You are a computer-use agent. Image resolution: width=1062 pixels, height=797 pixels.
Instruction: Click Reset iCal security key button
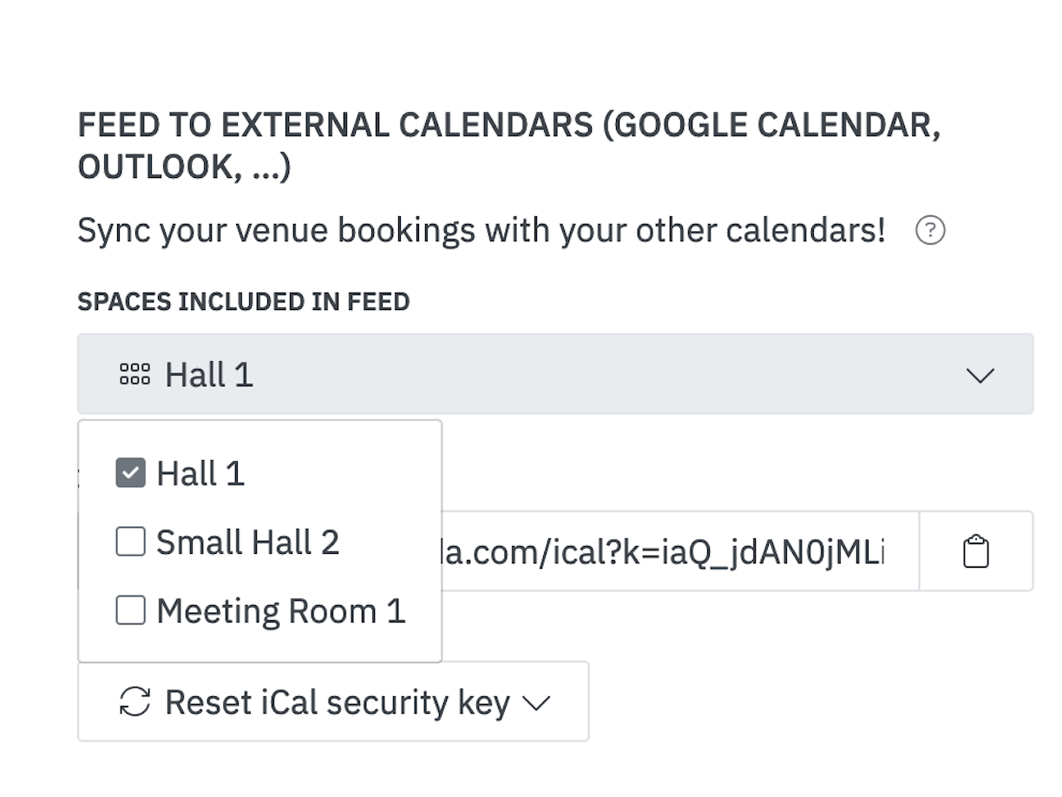(333, 701)
